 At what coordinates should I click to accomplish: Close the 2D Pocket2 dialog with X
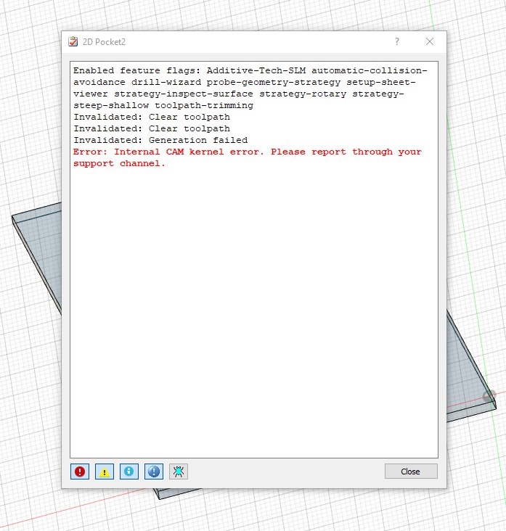click(430, 41)
